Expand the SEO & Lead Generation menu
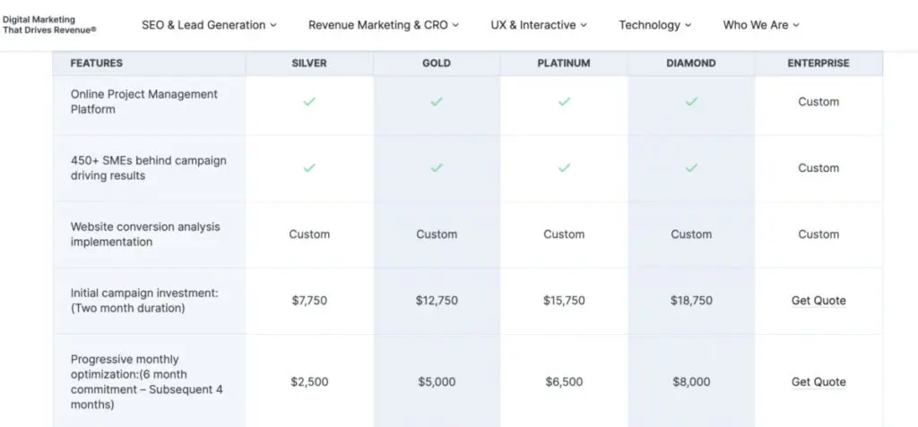The width and height of the screenshot is (918, 427). tap(209, 25)
